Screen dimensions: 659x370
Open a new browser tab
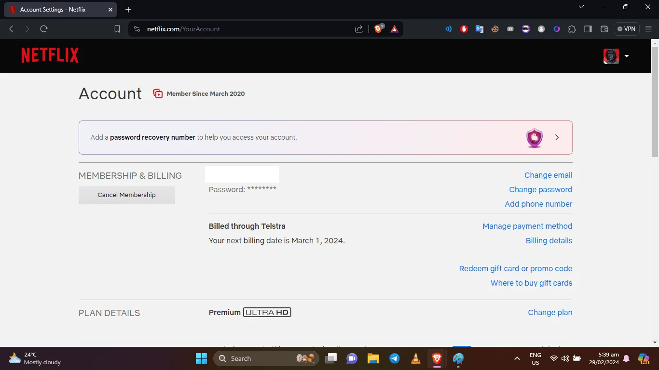(x=128, y=10)
